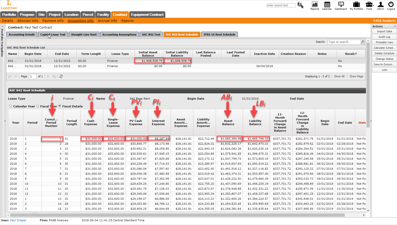Open the Facility main tab
397x225 pixels.
pyautogui.click(x=103, y=15)
